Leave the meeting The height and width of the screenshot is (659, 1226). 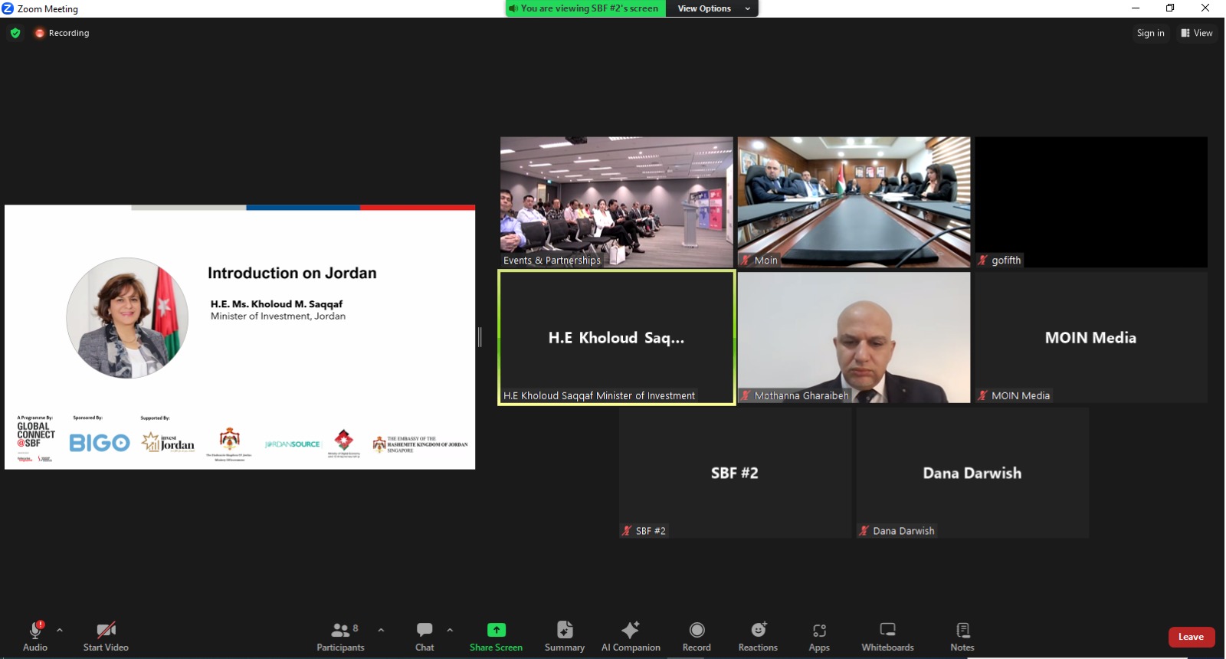(1191, 637)
